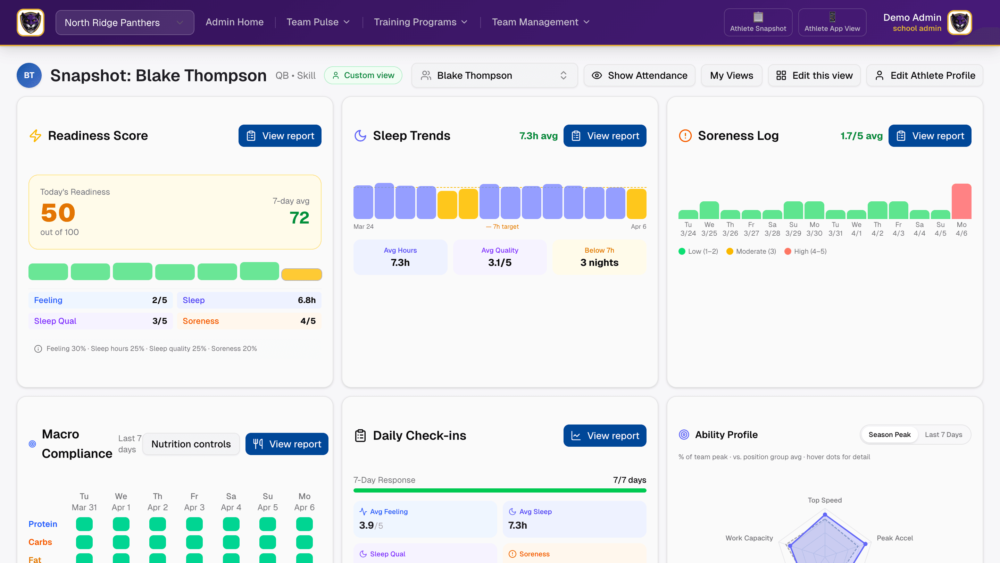
Task: Select the Season Peak toggle option
Action: (889, 435)
